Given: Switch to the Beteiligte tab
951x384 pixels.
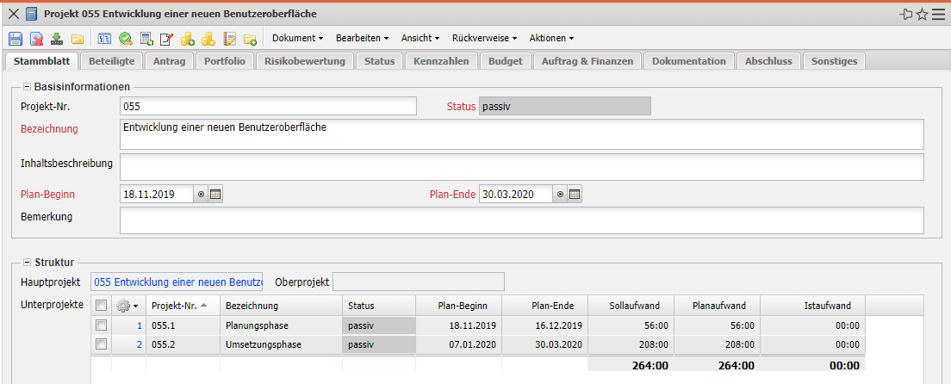Looking at the screenshot, I should (x=112, y=61).
